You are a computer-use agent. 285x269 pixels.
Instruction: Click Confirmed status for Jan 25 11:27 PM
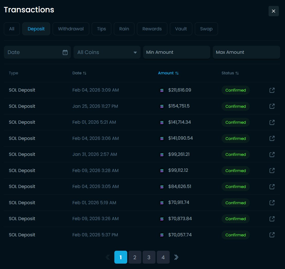click(x=236, y=106)
